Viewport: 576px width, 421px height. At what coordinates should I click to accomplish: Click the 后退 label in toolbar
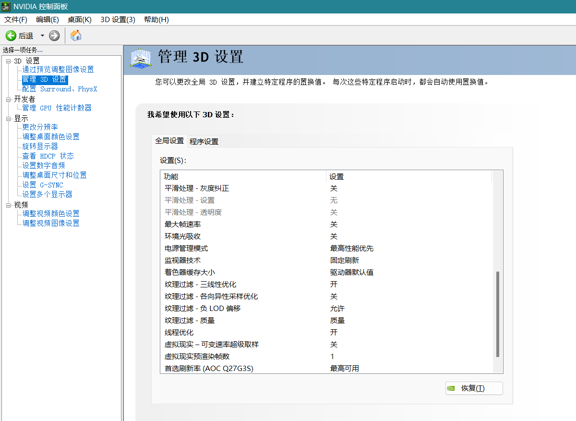[26, 36]
